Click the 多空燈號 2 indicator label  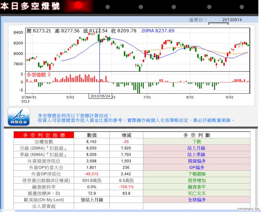pos(38,75)
